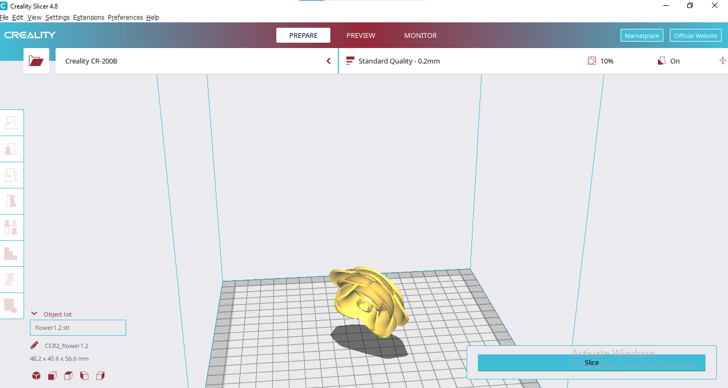
Task: Click the support On value
Action: coord(675,61)
